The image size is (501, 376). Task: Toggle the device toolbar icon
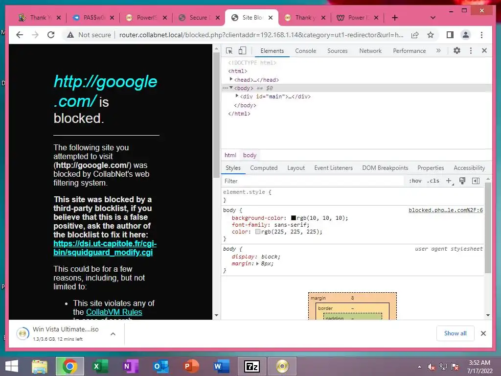[243, 50]
